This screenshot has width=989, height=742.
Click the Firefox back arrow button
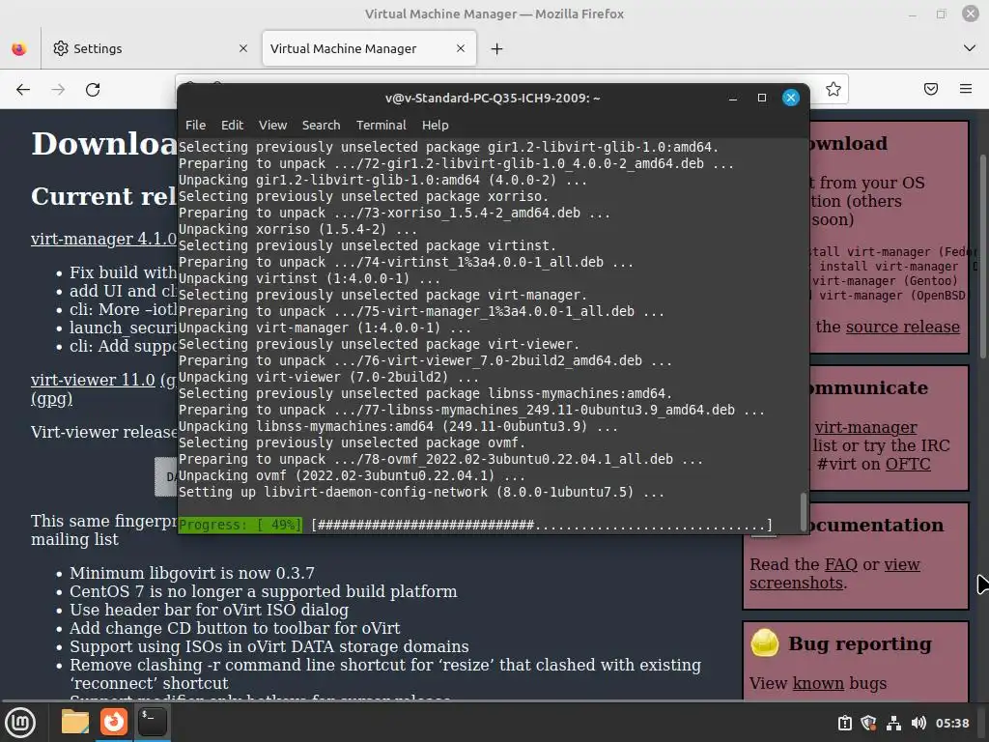tap(23, 90)
